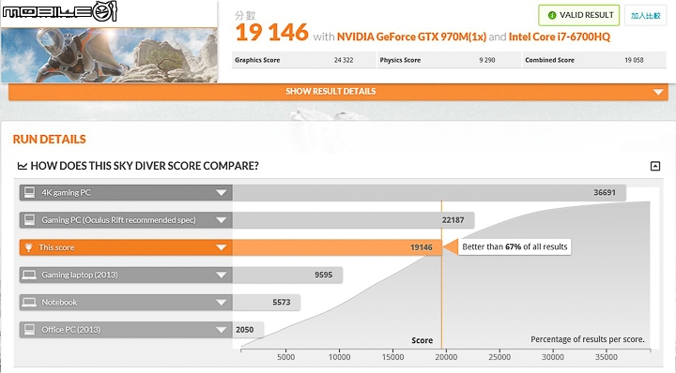Click the Gaming laptop (2013) laptop icon
This screenshot has width=676, height=373.
29,275
